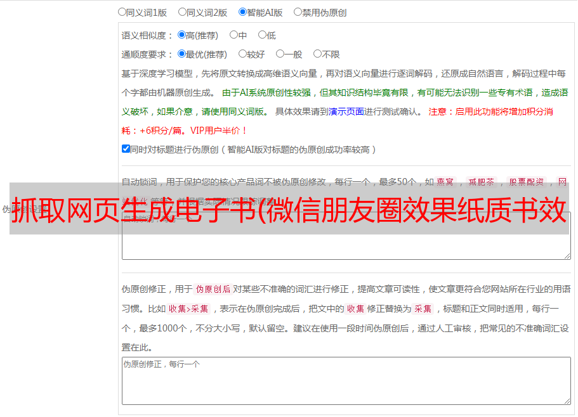Select 禁用伪原创 radio option
This screenshot has width=578, height=417.
click(298, 12)
